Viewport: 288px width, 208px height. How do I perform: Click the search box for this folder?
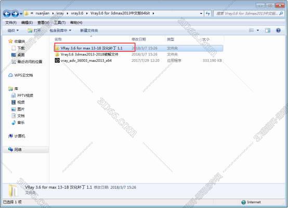click(248, 13)
